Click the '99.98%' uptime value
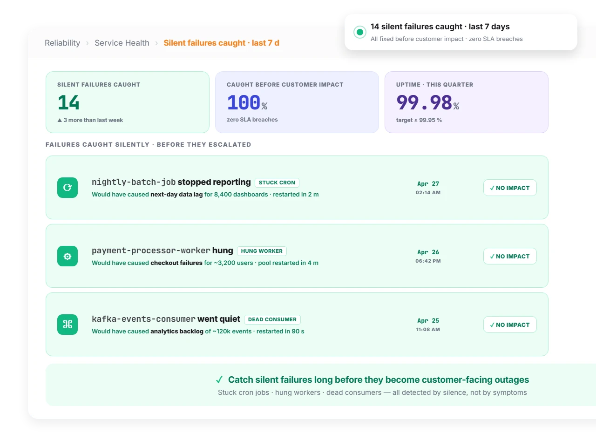The width and height of the screenshot is (596, 447). (x=428, y=102)
